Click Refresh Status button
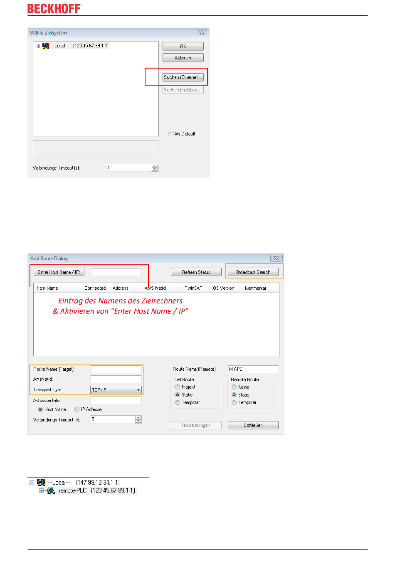 196,272
